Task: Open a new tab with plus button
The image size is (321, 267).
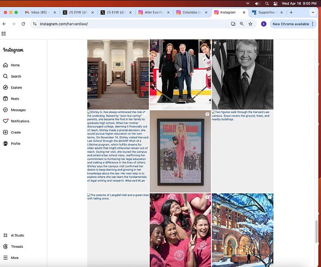Action: pyautogui.click(x=291, y=13)
